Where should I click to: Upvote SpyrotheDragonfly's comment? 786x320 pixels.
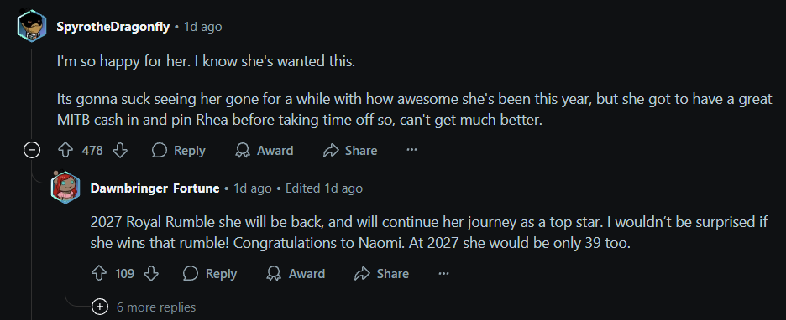[x=66, y=151]
